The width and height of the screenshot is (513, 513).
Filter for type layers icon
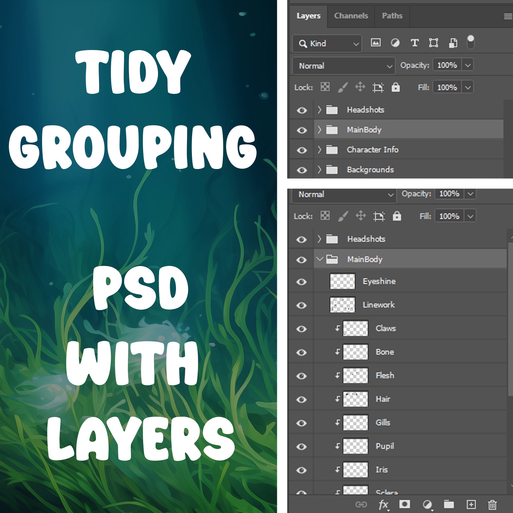pyautogui.click(x=415, y=43)
